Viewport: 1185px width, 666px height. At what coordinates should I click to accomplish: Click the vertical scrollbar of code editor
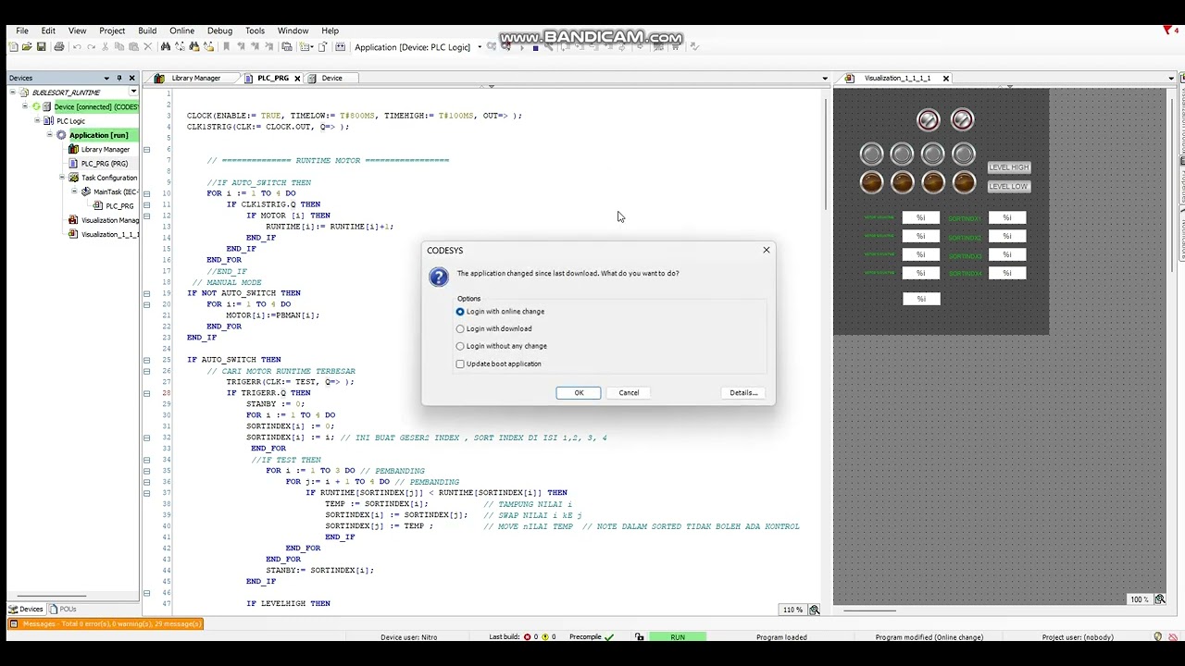824,153
